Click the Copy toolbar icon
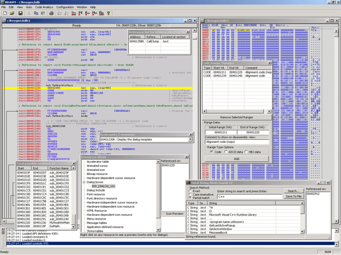 pos(36,13)
